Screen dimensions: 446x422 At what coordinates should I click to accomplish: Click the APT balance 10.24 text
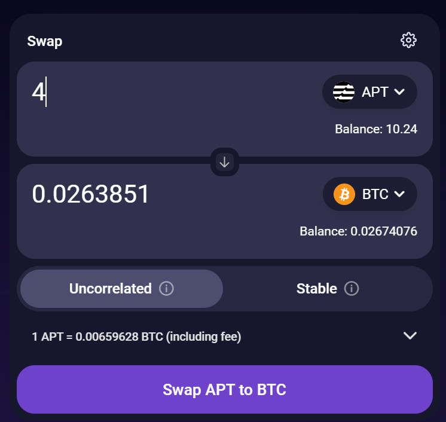click(x=375, y=129)
